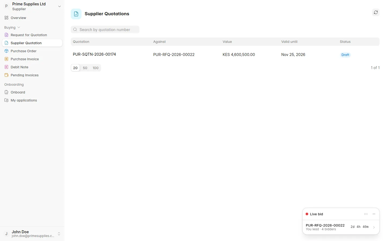Click the Draft status badge
The image size is (386, 241).
pyautogui.click(x=345, y=55)
